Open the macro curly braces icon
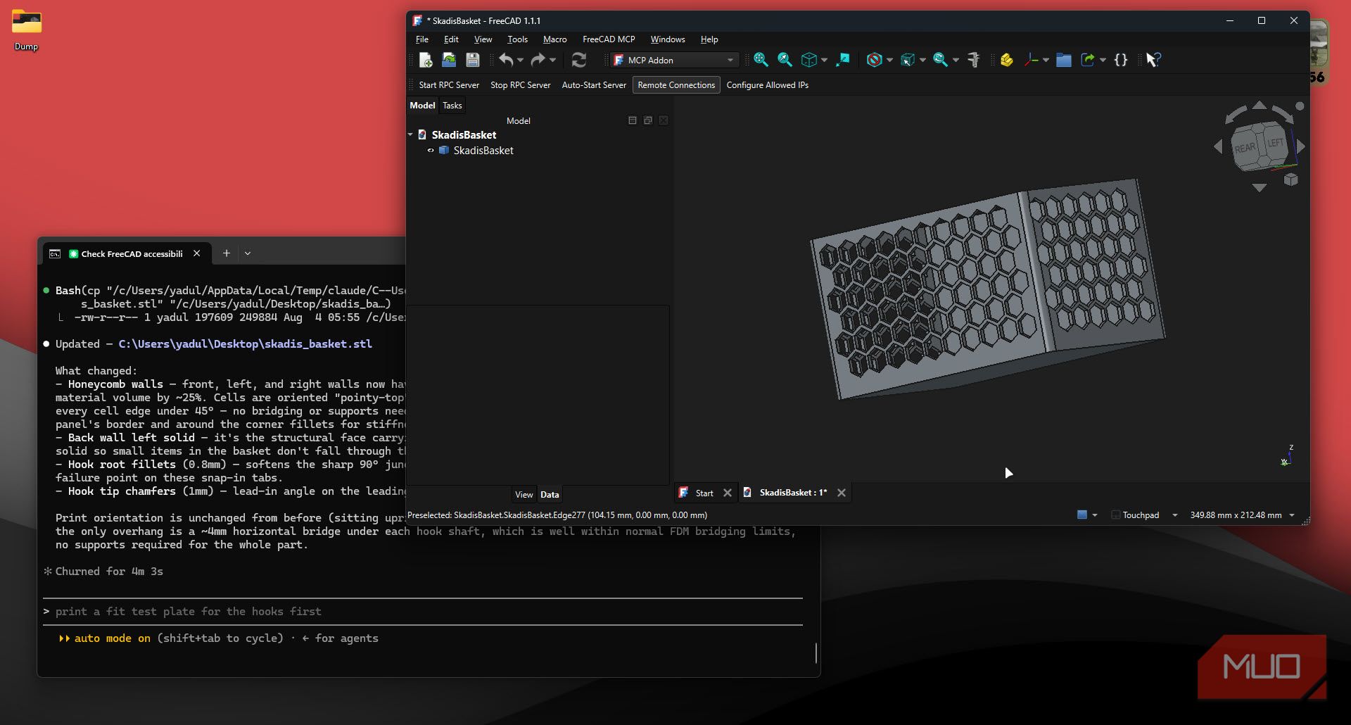The image size is (1351, 725). [1121, 61]
